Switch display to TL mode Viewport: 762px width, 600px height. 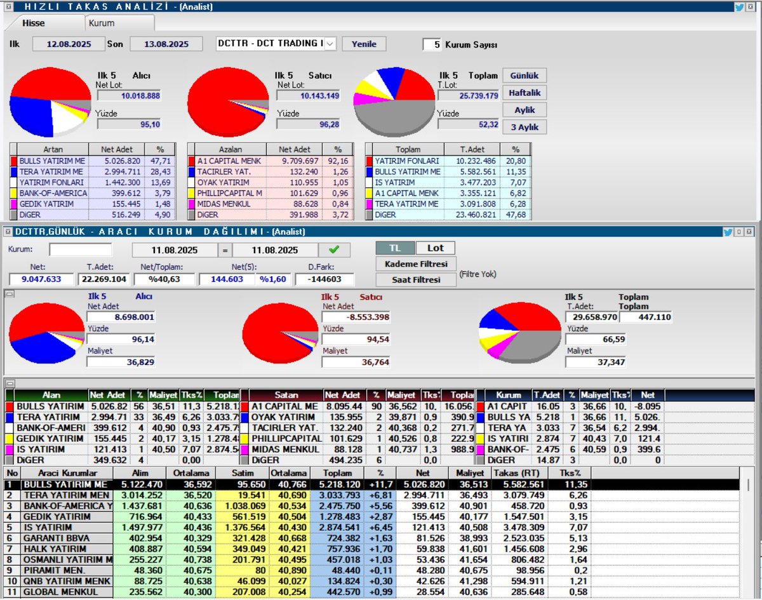point(395,248)
